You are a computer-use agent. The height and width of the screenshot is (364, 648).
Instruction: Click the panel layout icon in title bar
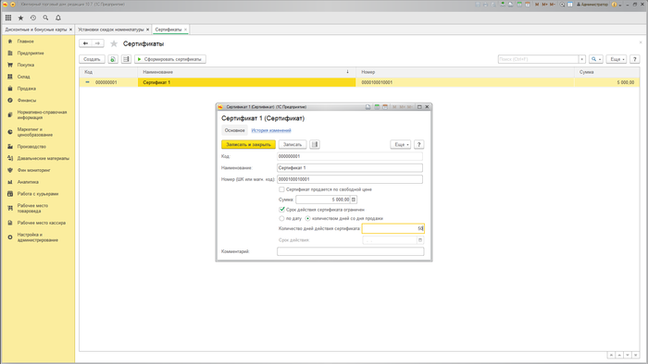click(x=570, y=4)
